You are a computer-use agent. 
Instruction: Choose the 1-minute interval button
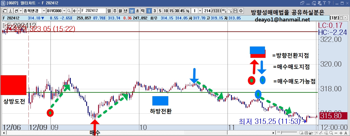pyautogui.click(x=149, y=11)
